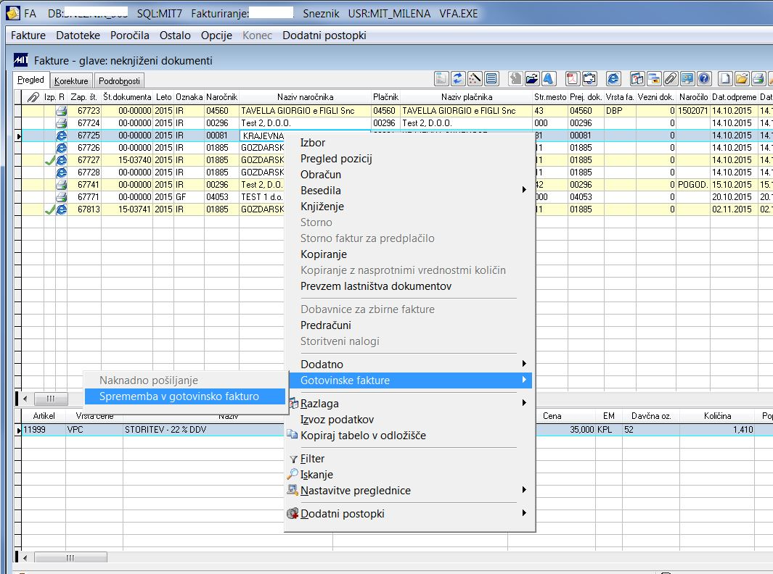773x574 pixels.
Task: Click the blank new document toolbar icon
Action: 724,79
